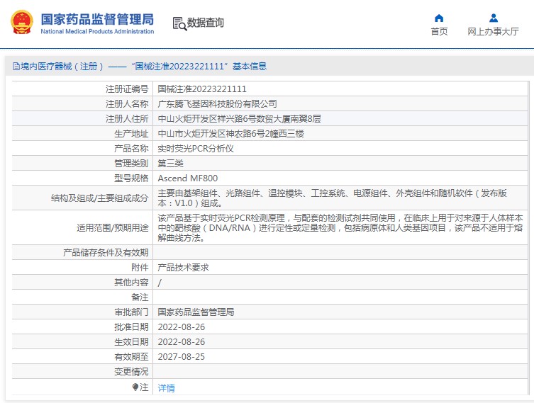Click the national emblem logo

click(22, 23)
